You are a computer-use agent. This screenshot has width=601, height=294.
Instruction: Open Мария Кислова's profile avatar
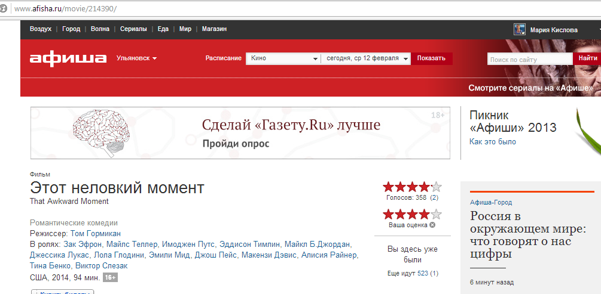519,29
